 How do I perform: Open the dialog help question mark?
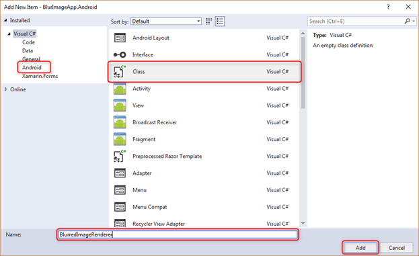(388, 7)
